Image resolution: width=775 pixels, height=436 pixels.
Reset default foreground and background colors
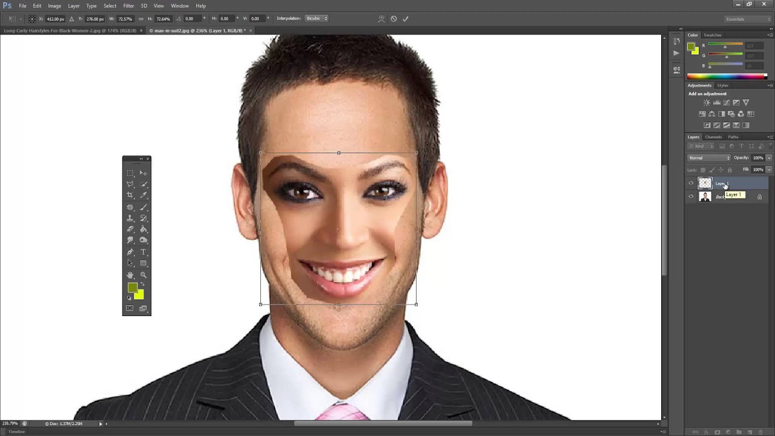click(x=129, y=298)
